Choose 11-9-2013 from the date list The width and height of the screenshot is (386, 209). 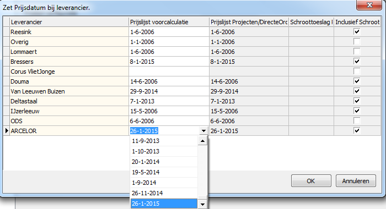point(164,141)
